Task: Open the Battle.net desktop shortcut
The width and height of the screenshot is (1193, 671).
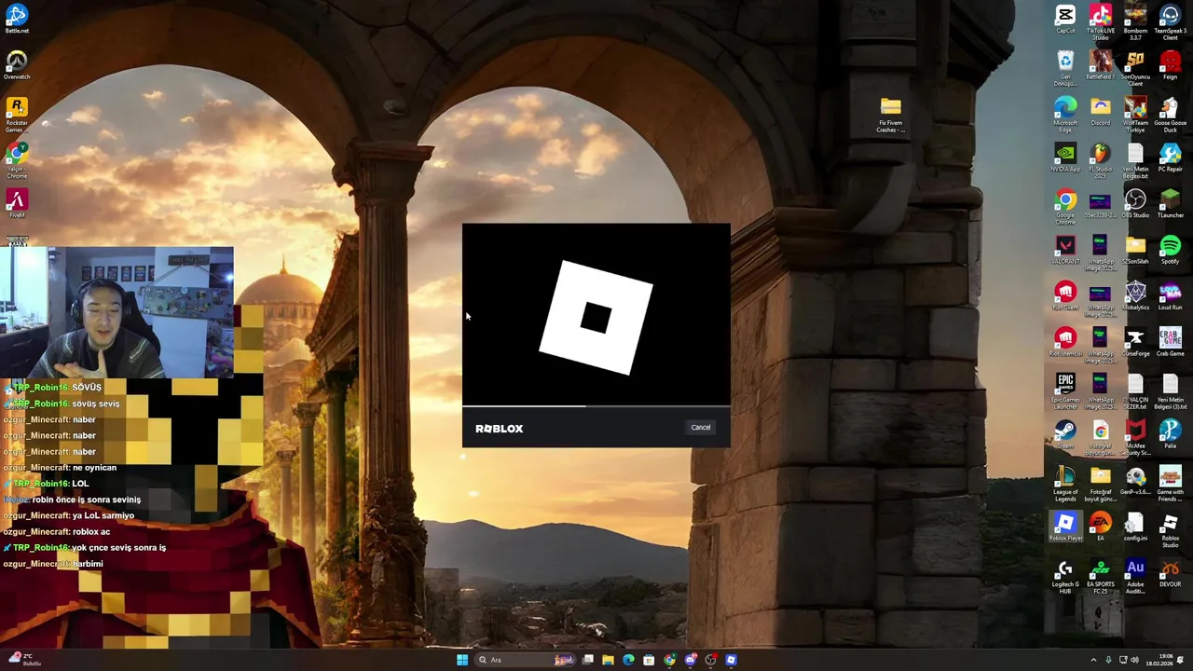Action: (17, 19)
